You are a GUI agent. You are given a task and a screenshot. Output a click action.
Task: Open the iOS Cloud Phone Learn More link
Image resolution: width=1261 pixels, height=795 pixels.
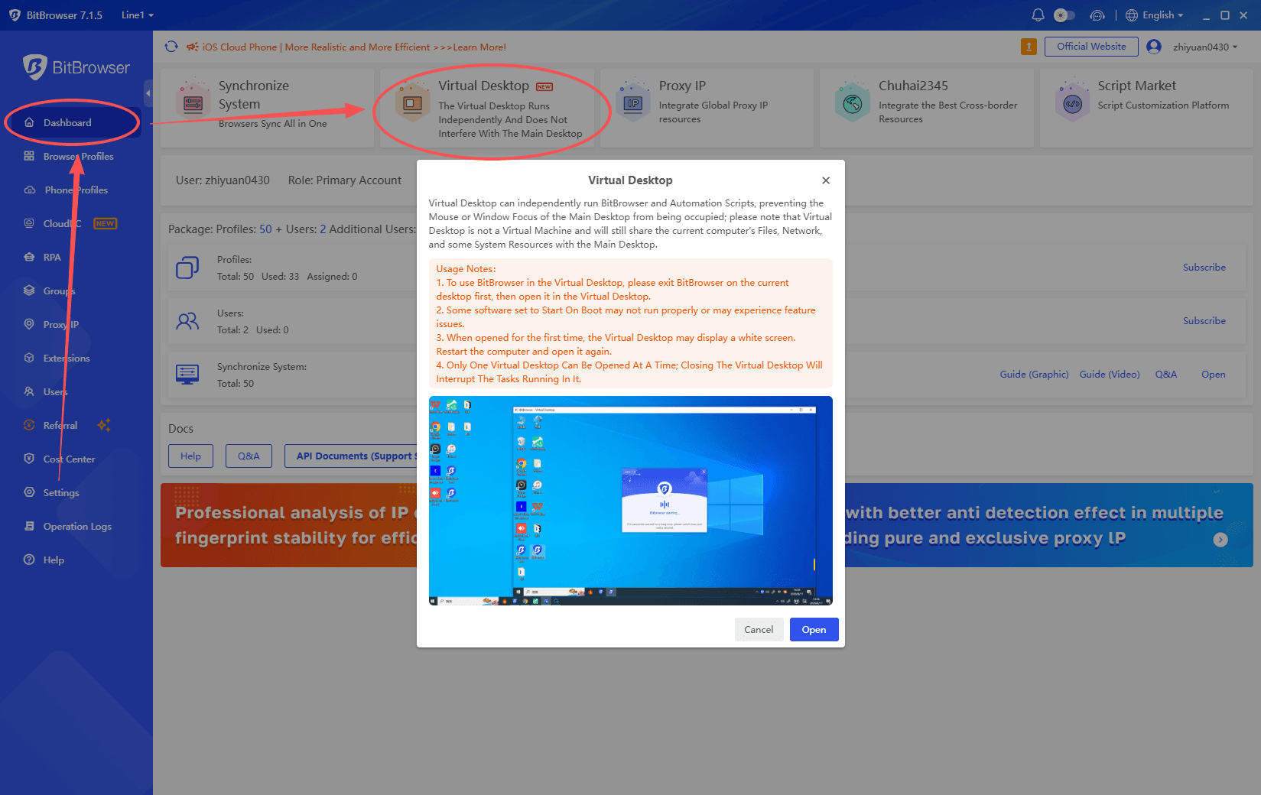point(354,47)
